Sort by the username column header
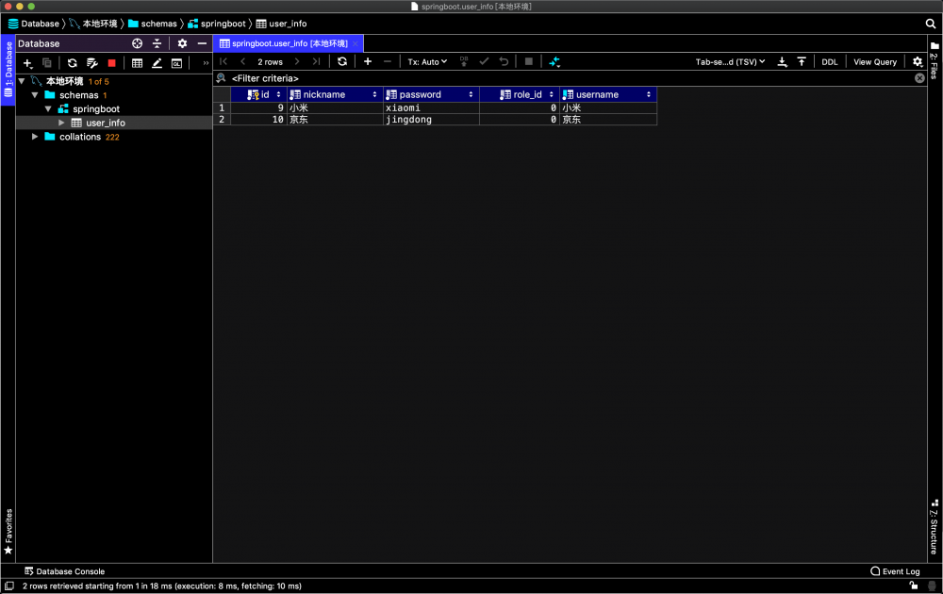943x594 pixels. pyautogui.click(x=608, y=94)
